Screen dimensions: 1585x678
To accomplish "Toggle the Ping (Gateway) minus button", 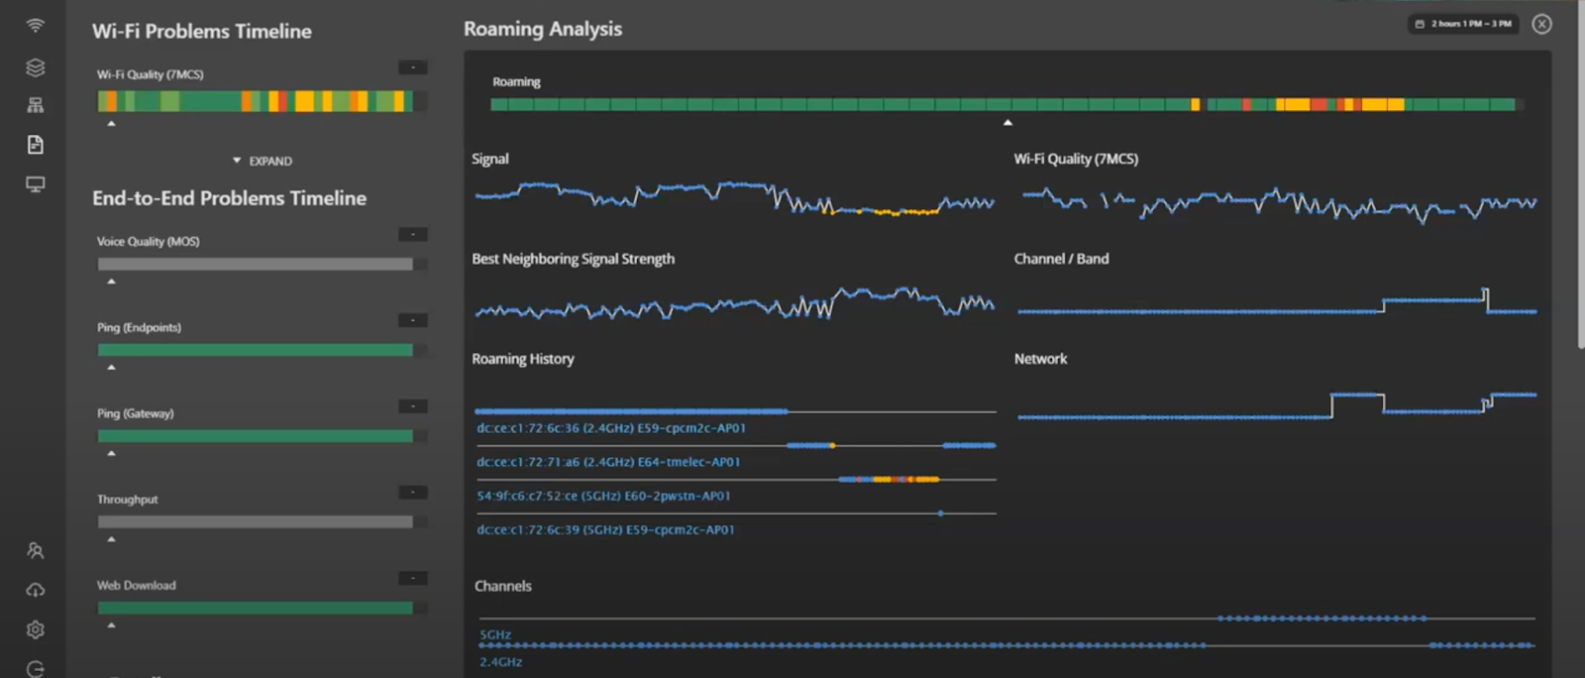I will pos(412,406).
